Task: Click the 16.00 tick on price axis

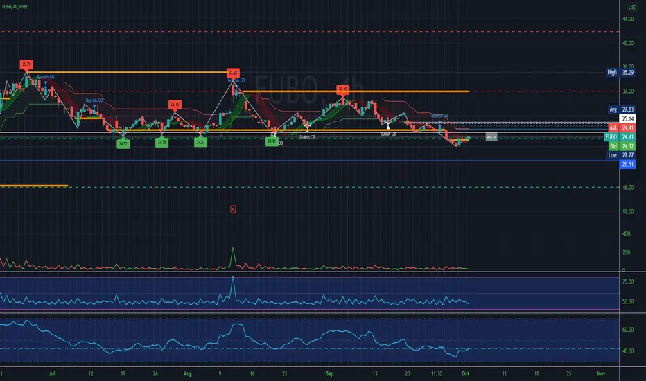Action: 628,187
